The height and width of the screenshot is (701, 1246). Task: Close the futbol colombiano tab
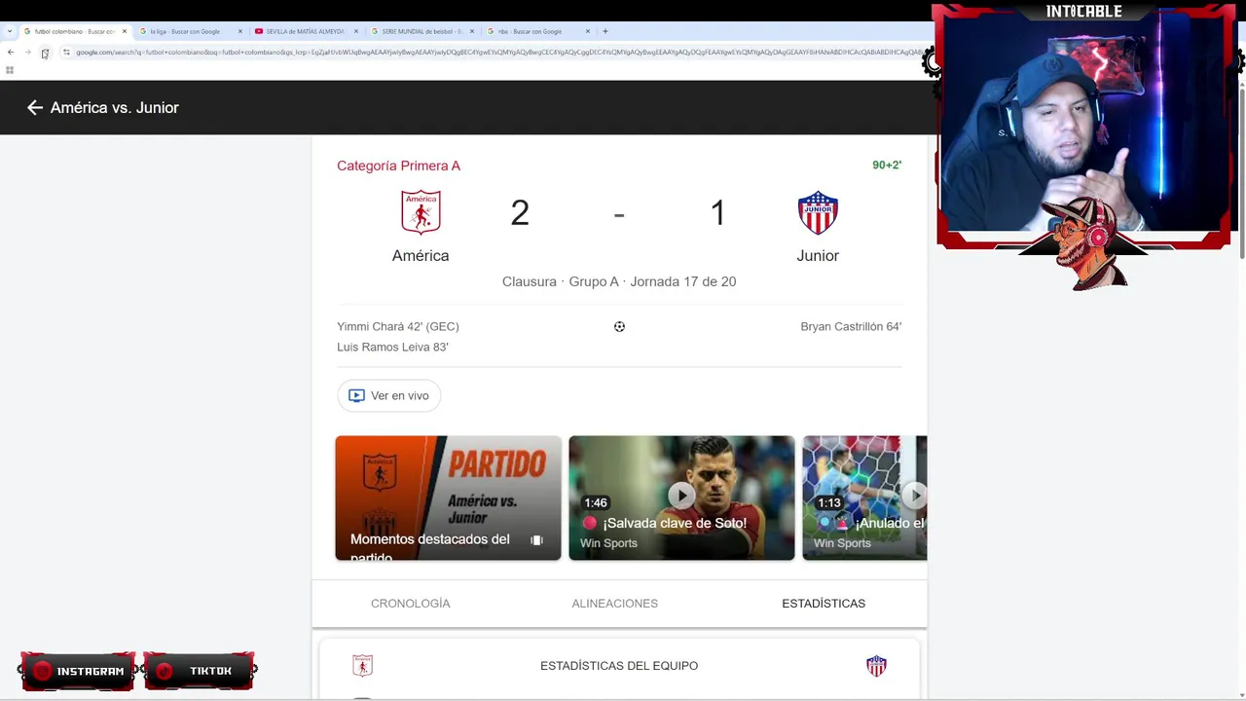coord(125,31)
